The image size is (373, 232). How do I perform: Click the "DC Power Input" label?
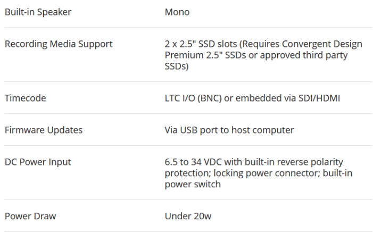(37, 162)
